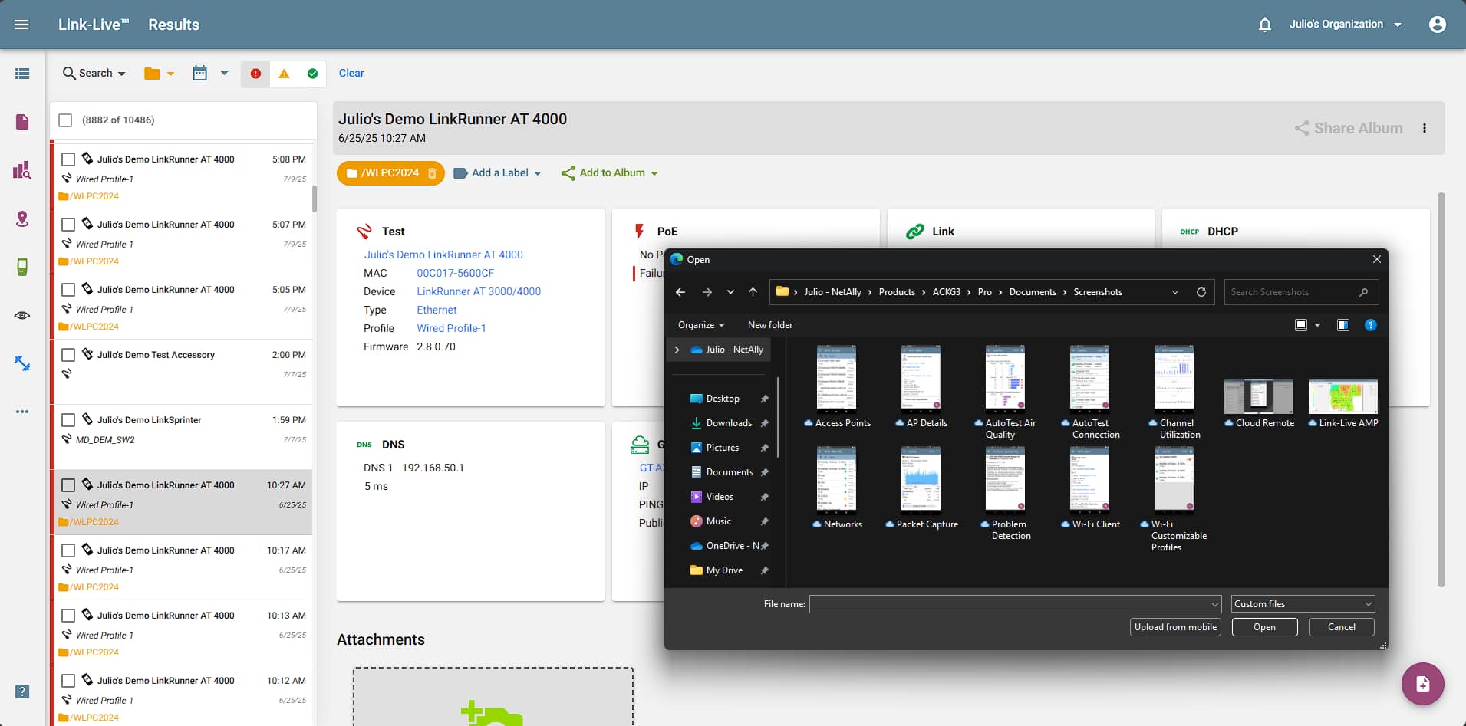Screen dimensions: 1466x726
Task: Toggle the passed results green-check filter
Action: point(312,74)
